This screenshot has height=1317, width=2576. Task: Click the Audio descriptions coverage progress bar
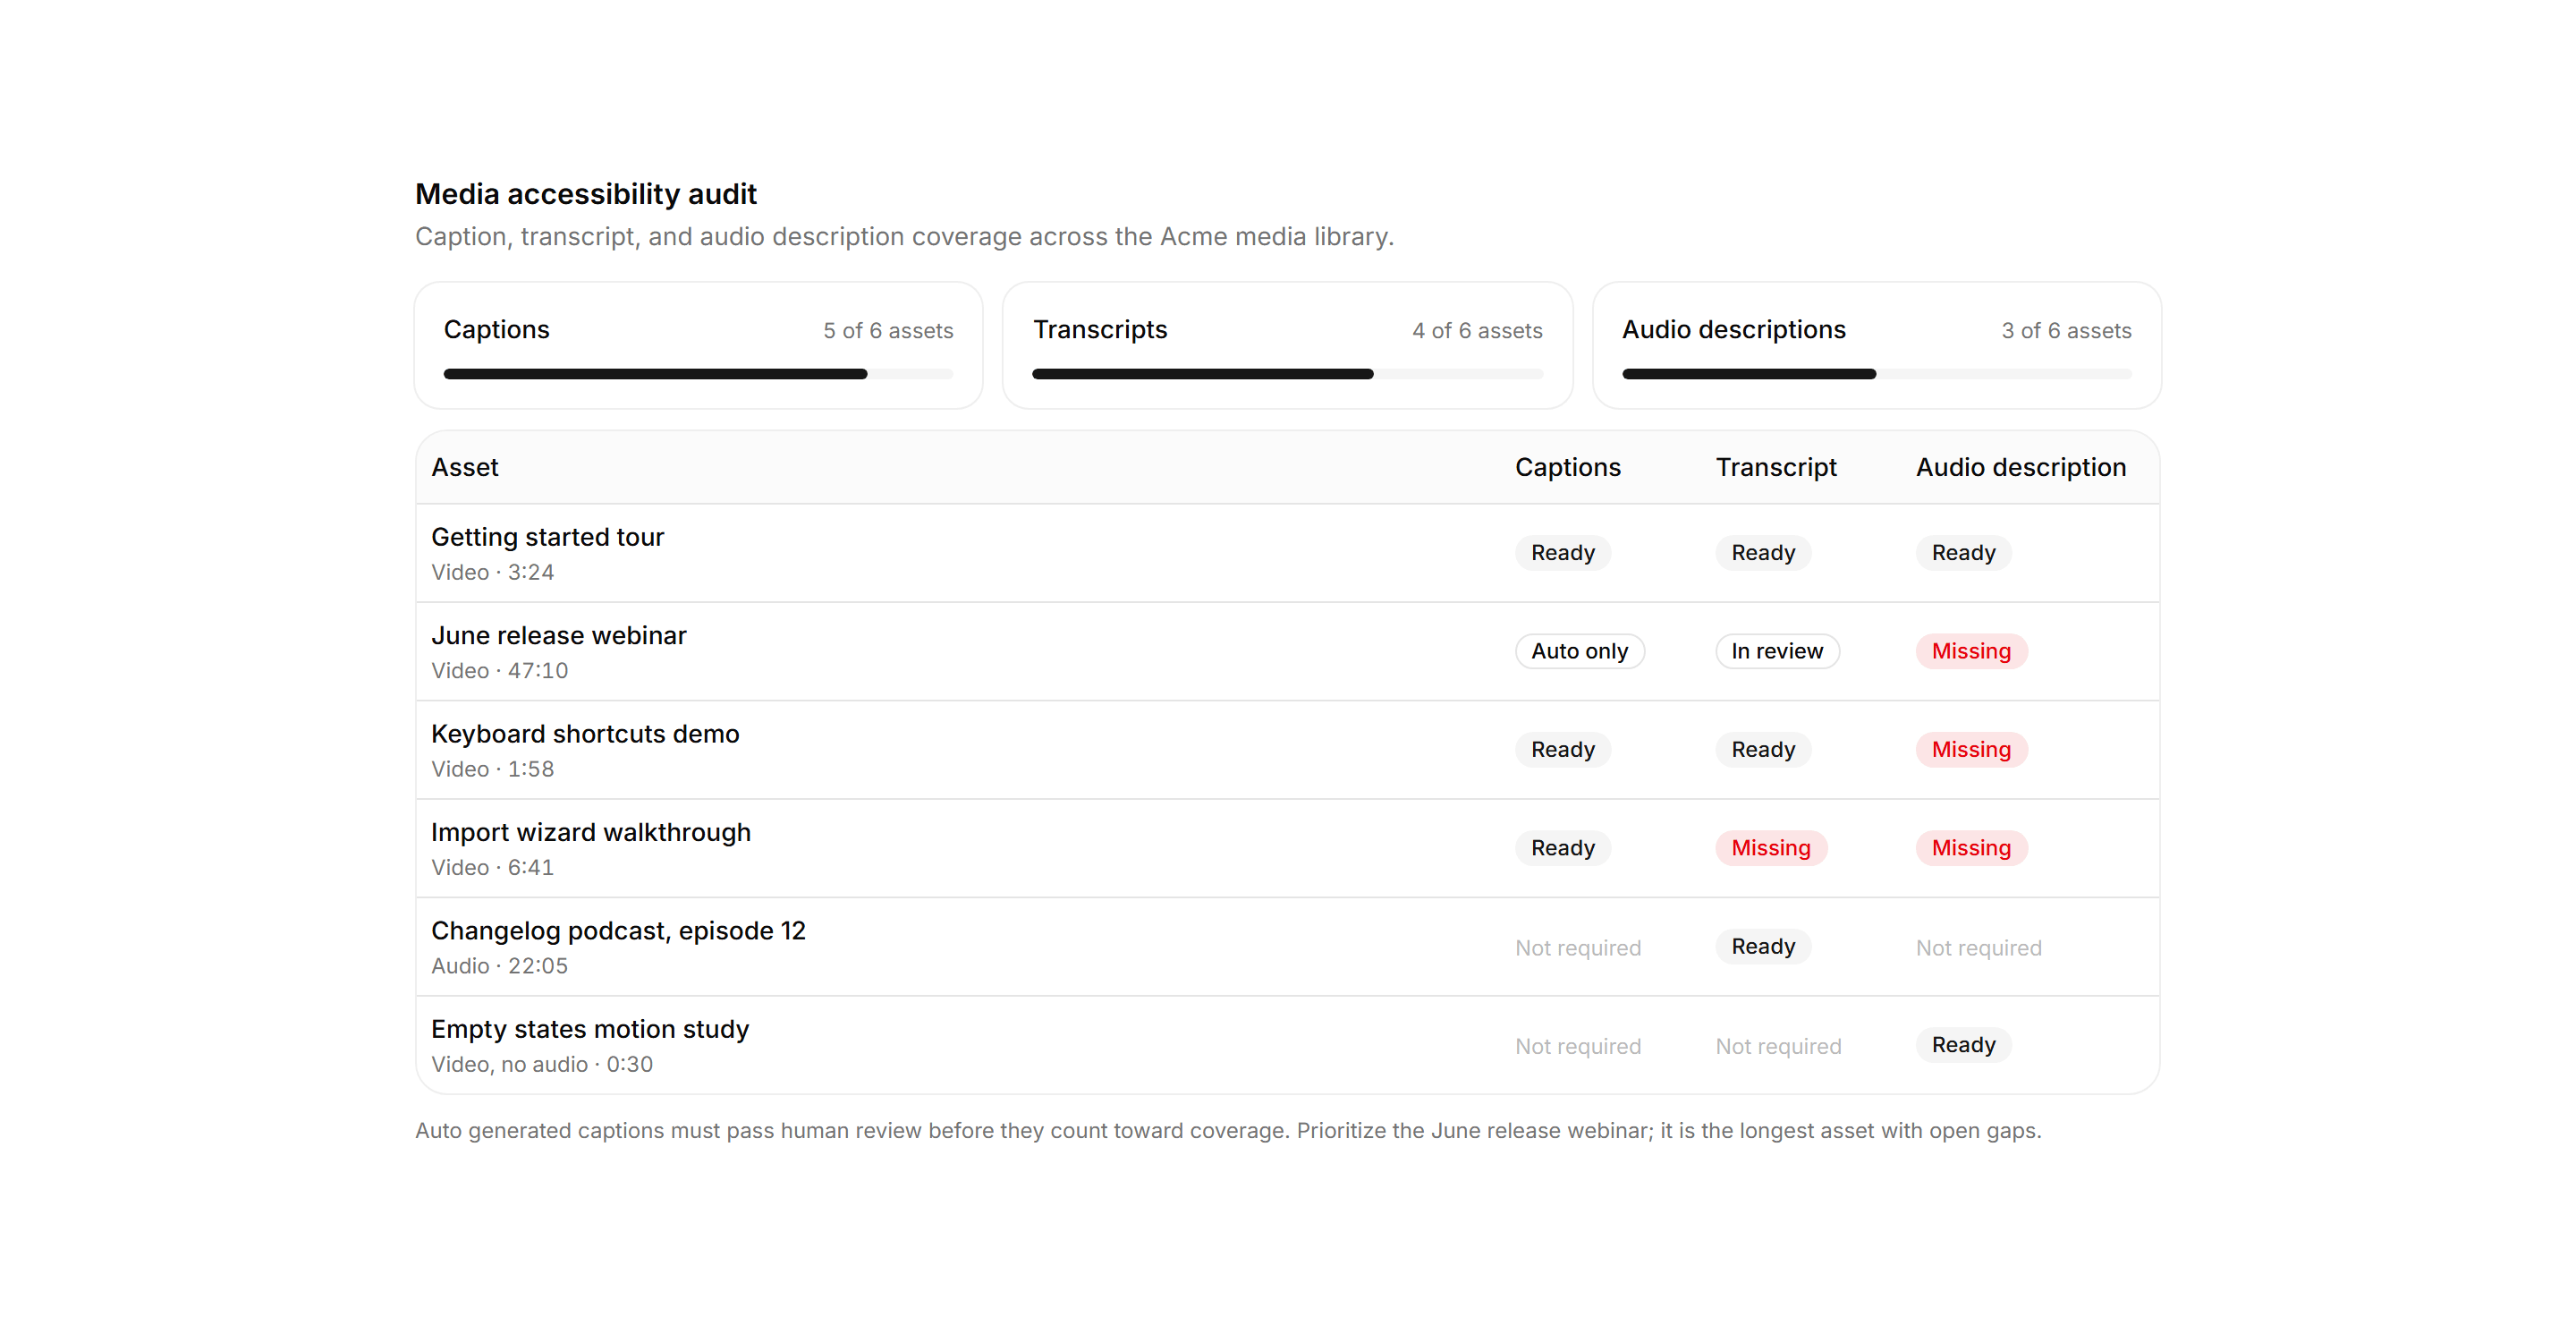1876,374
